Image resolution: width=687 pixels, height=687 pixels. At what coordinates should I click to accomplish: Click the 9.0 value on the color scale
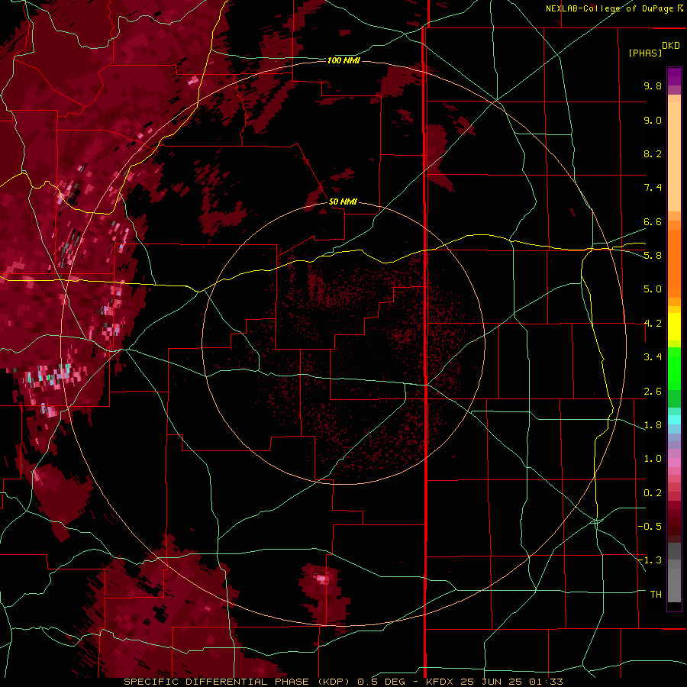tap(653, 120)
